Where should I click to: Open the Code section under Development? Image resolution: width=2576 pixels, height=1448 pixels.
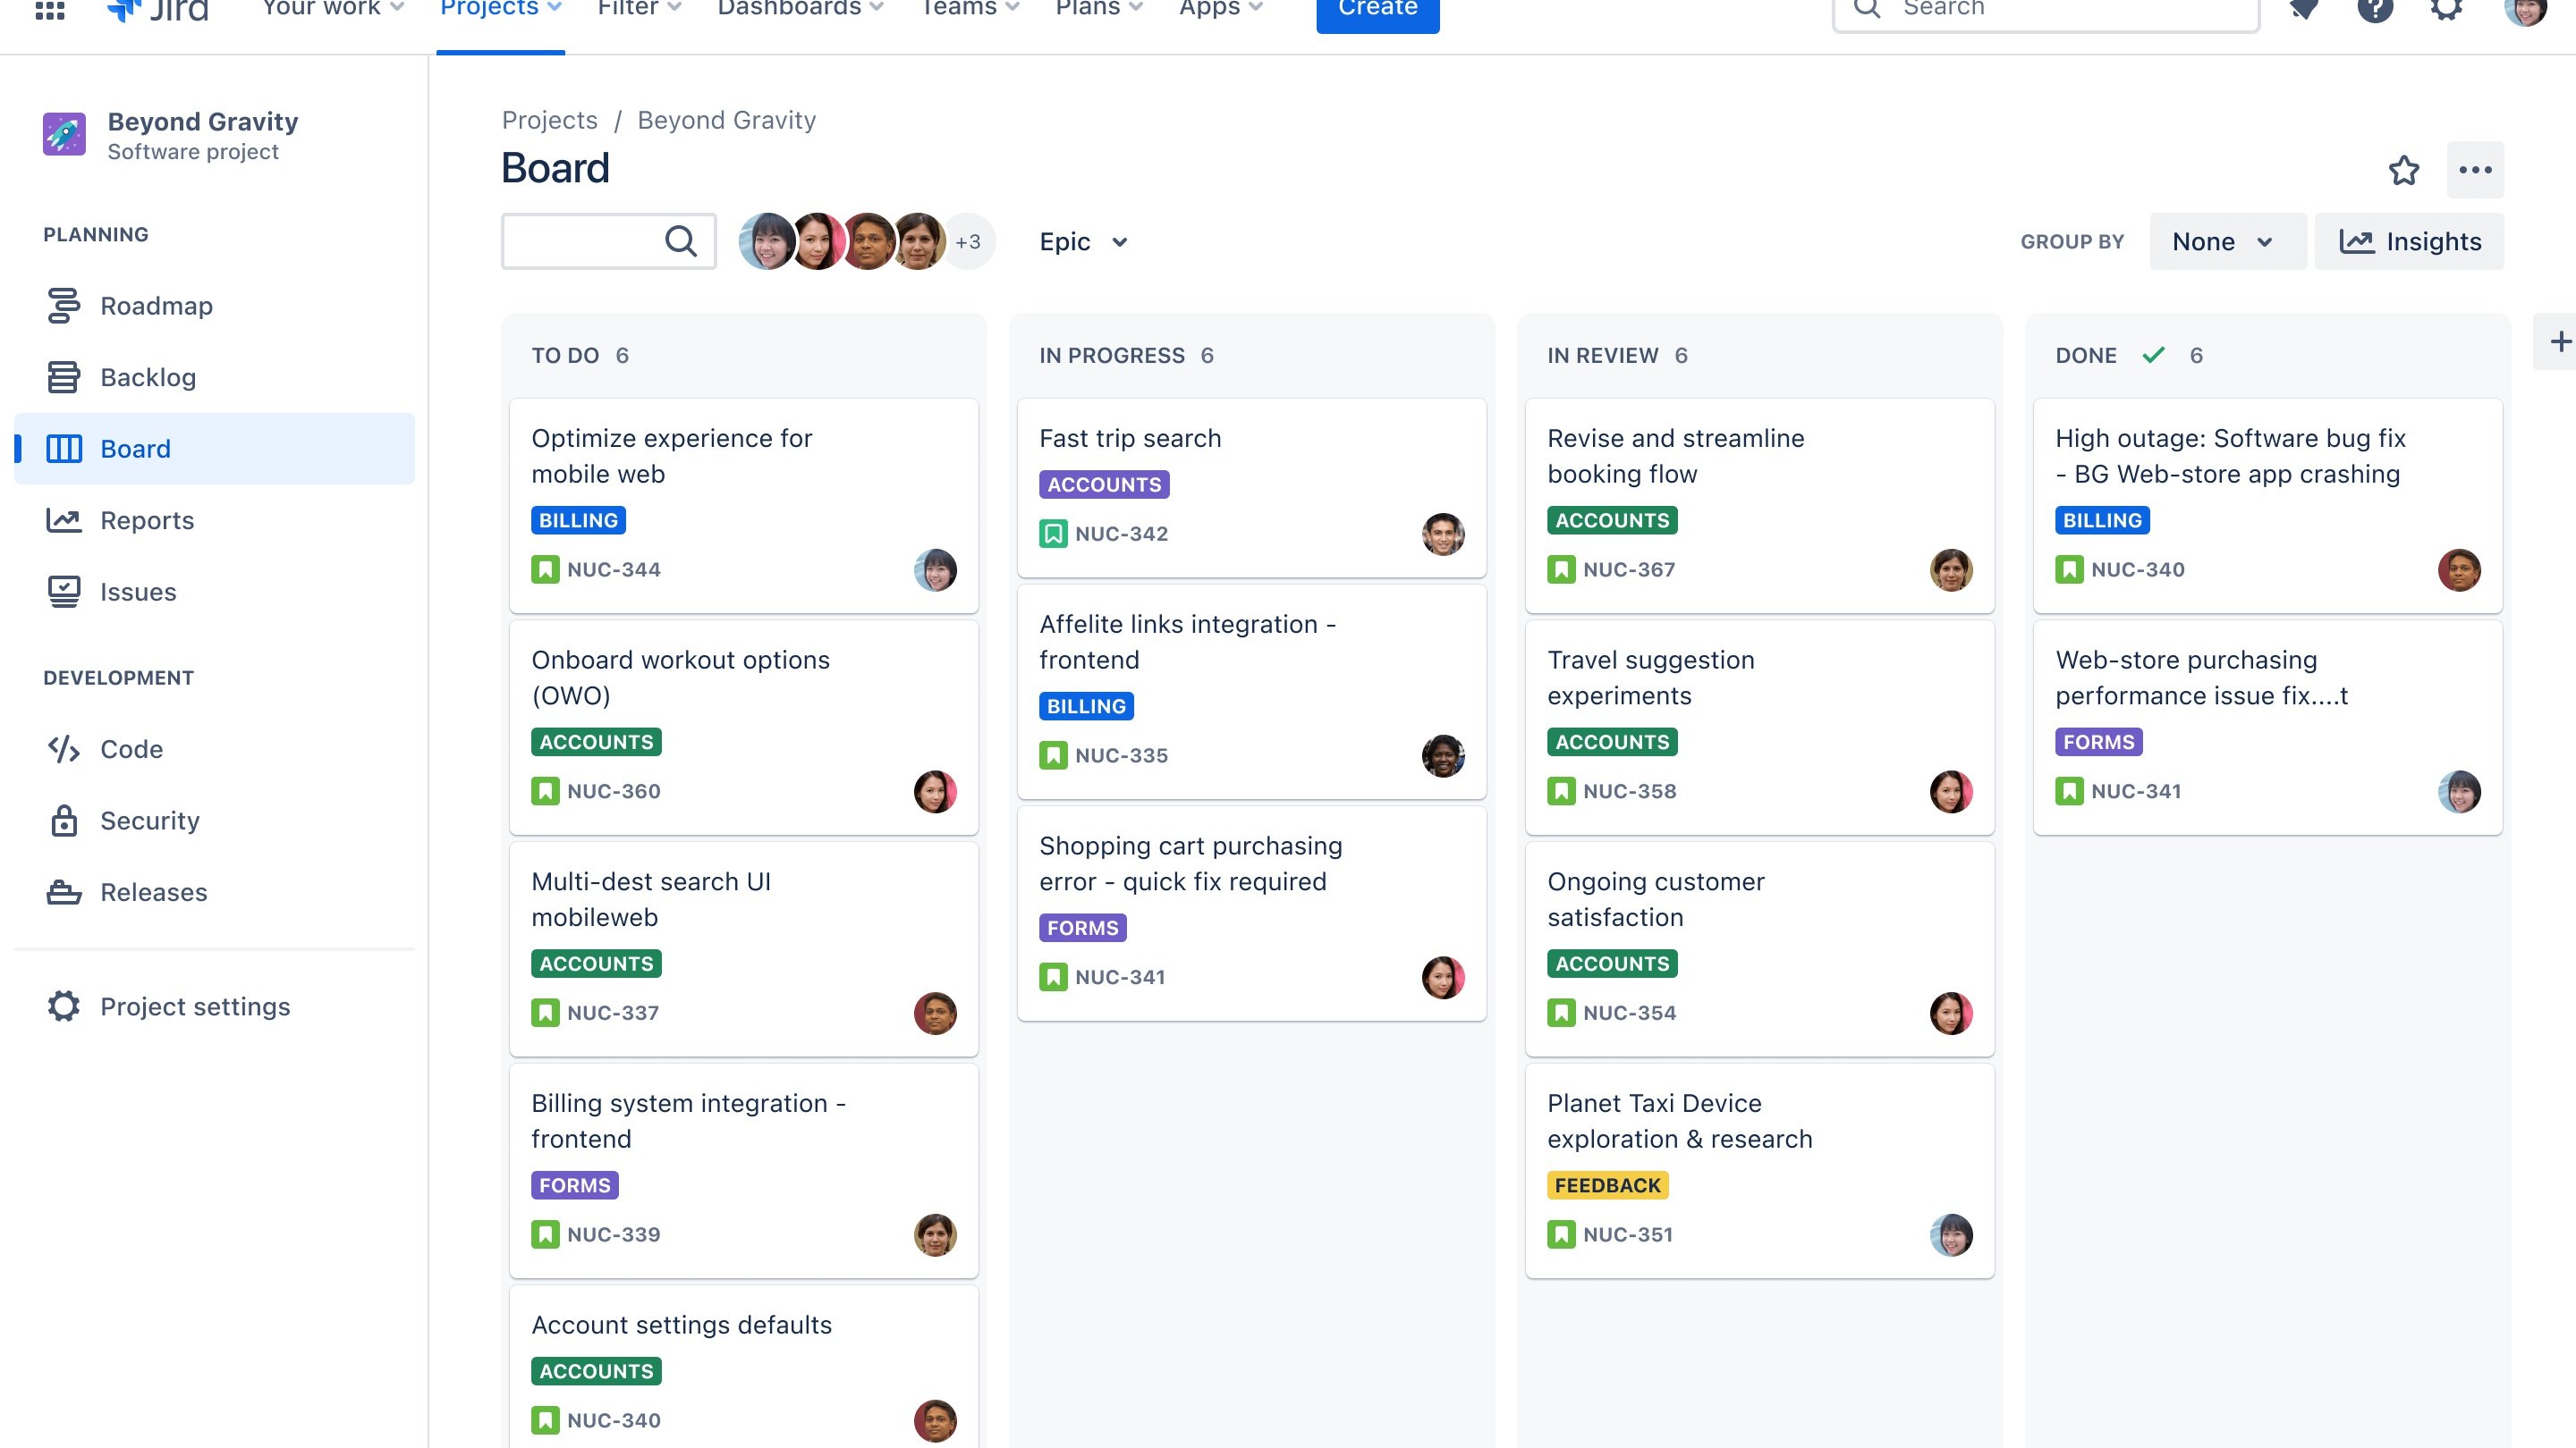point(131,748)
